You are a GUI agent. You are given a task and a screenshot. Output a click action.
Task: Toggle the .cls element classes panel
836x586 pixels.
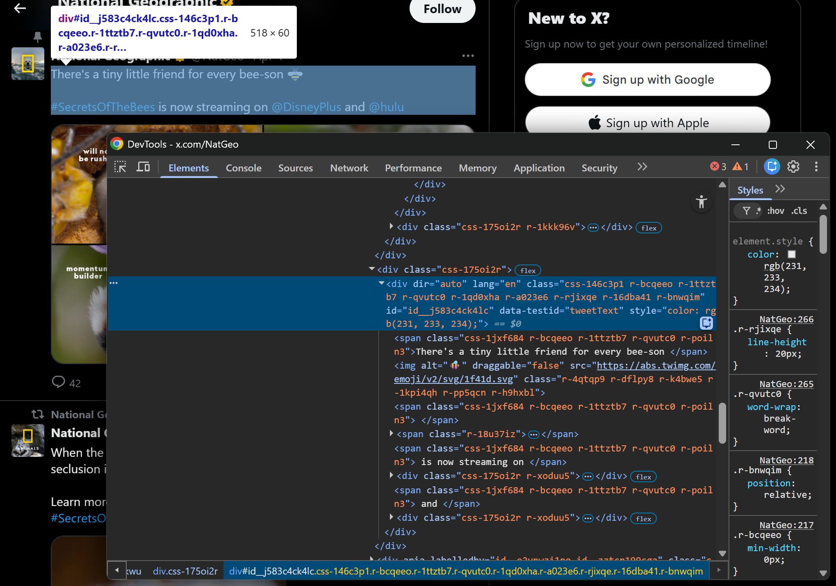(799, 211)
